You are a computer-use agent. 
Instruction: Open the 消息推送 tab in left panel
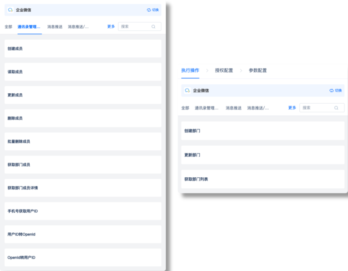55,27
